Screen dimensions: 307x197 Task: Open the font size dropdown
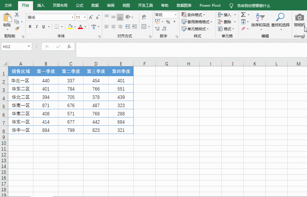point(85,17)
